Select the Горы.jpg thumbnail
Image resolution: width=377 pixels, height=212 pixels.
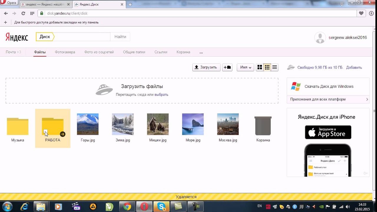(88, 124)
